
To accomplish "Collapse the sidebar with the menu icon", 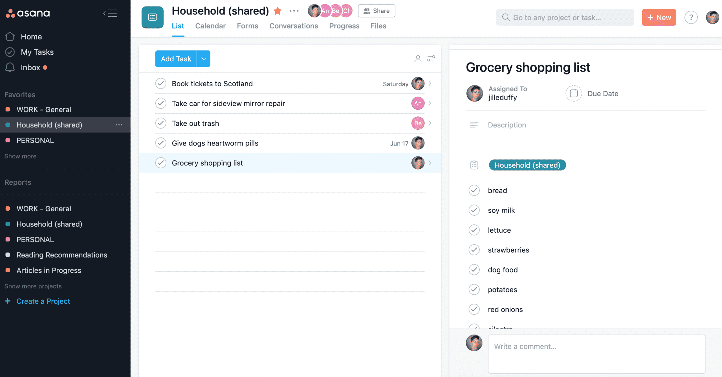I will click(x=110, y=13).
